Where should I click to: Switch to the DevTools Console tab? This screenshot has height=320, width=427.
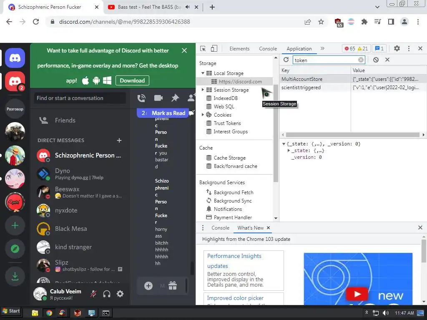tap(268, 48)
